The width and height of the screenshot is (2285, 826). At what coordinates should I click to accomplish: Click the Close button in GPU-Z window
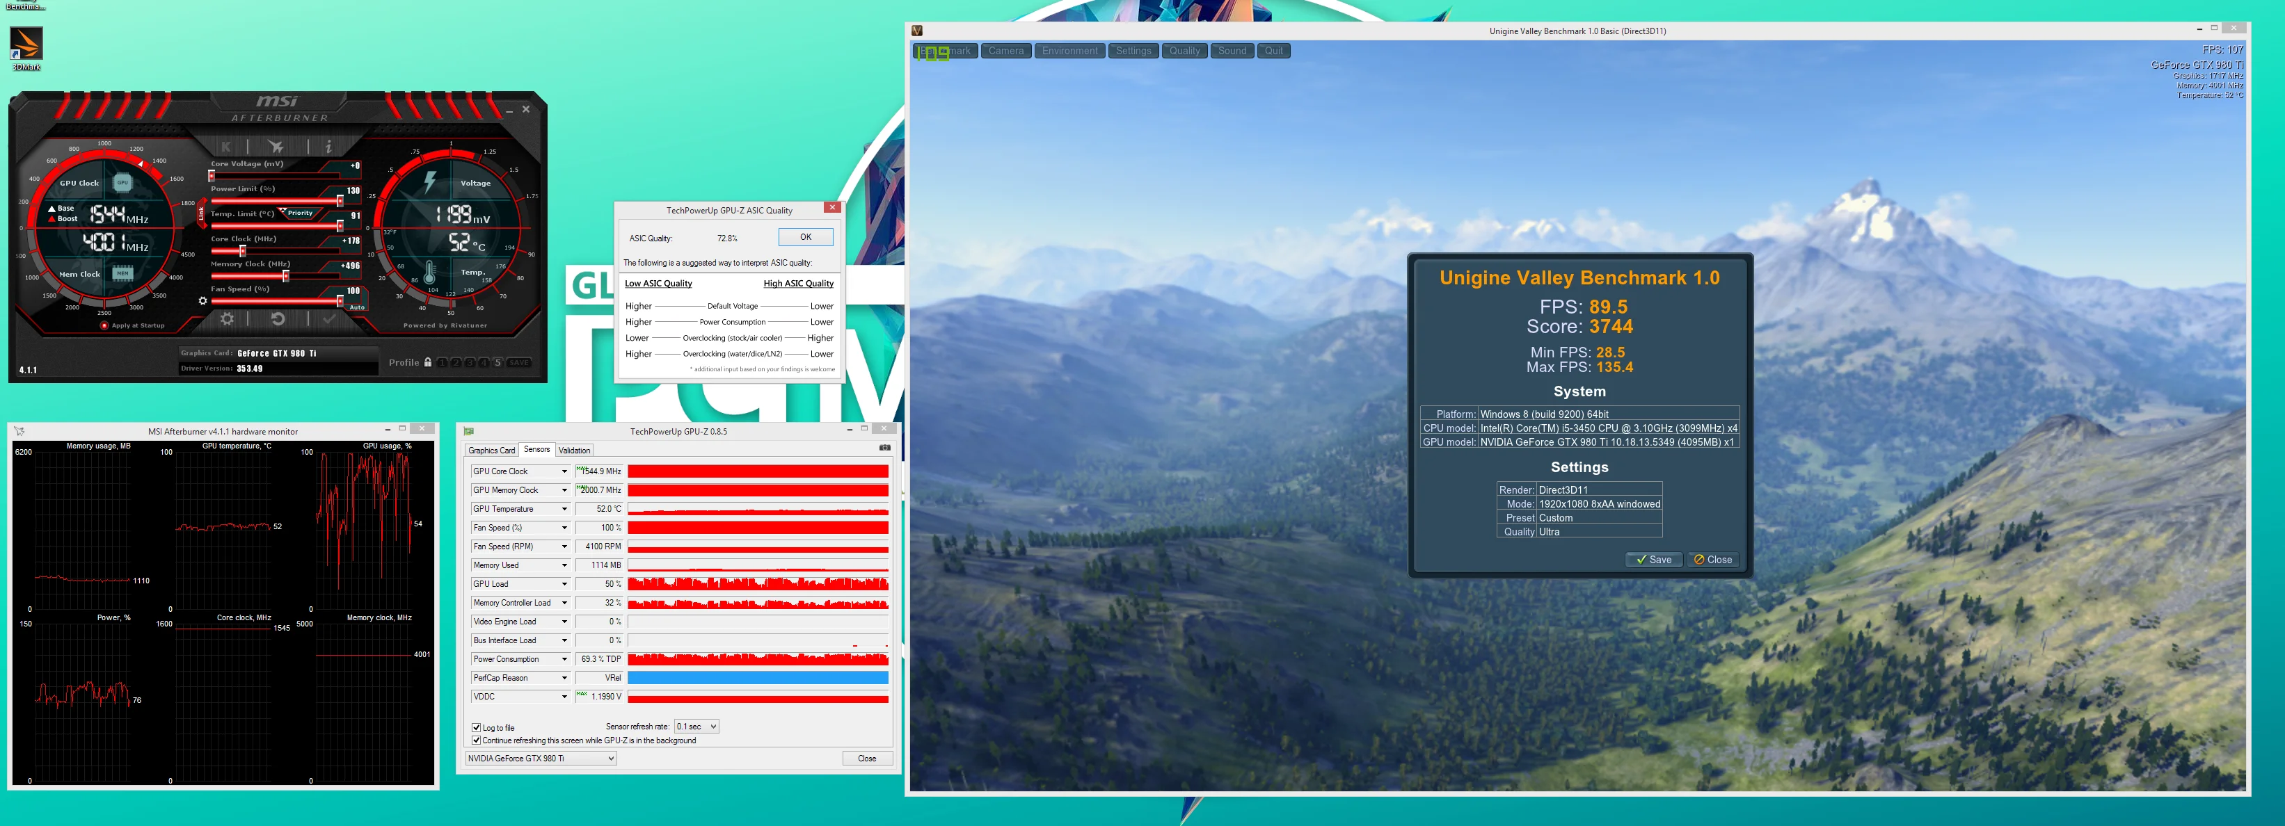click(x=867, y=759)
